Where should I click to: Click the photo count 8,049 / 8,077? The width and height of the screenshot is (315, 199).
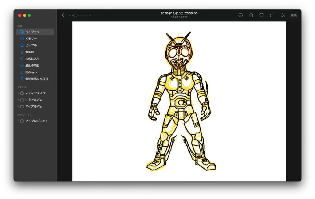[179, 17]
